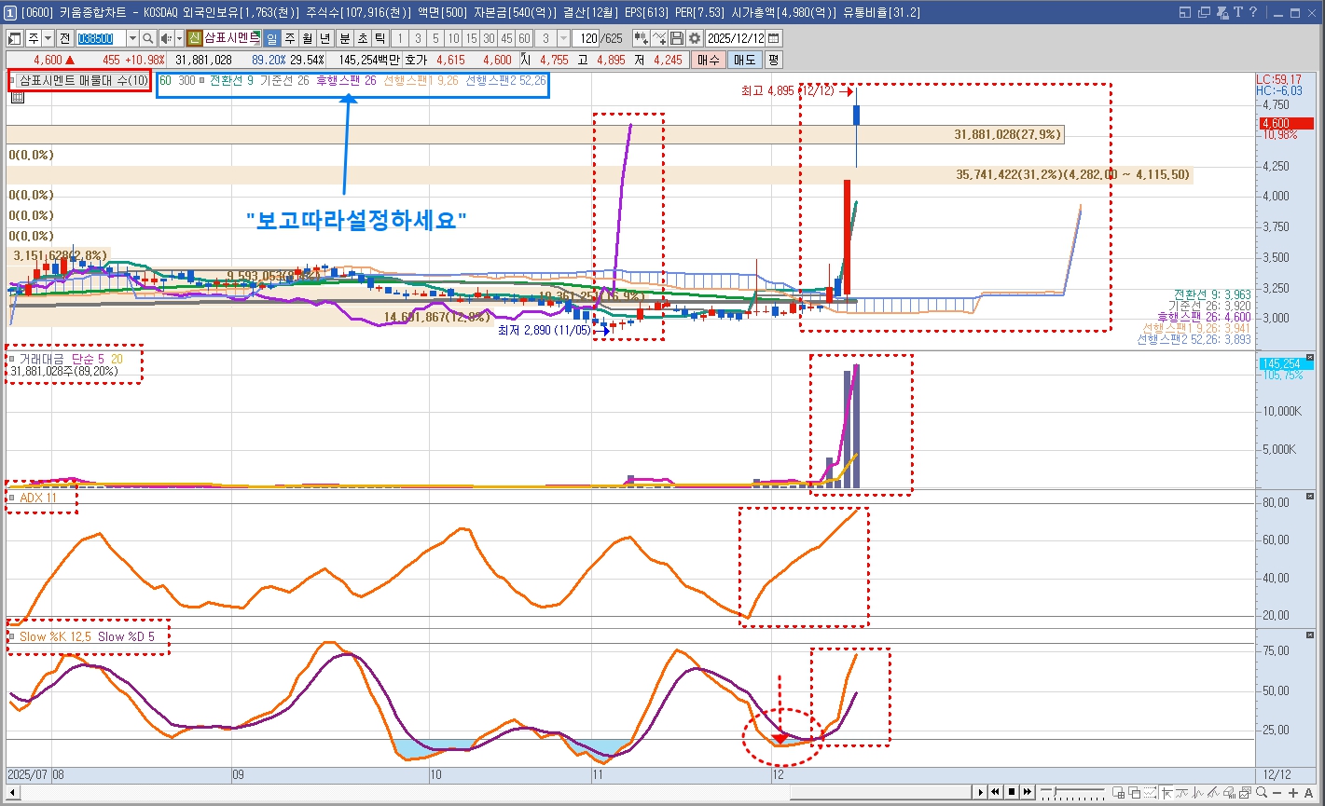
Task: Select the 주 weekly period button
Action: 290,38
